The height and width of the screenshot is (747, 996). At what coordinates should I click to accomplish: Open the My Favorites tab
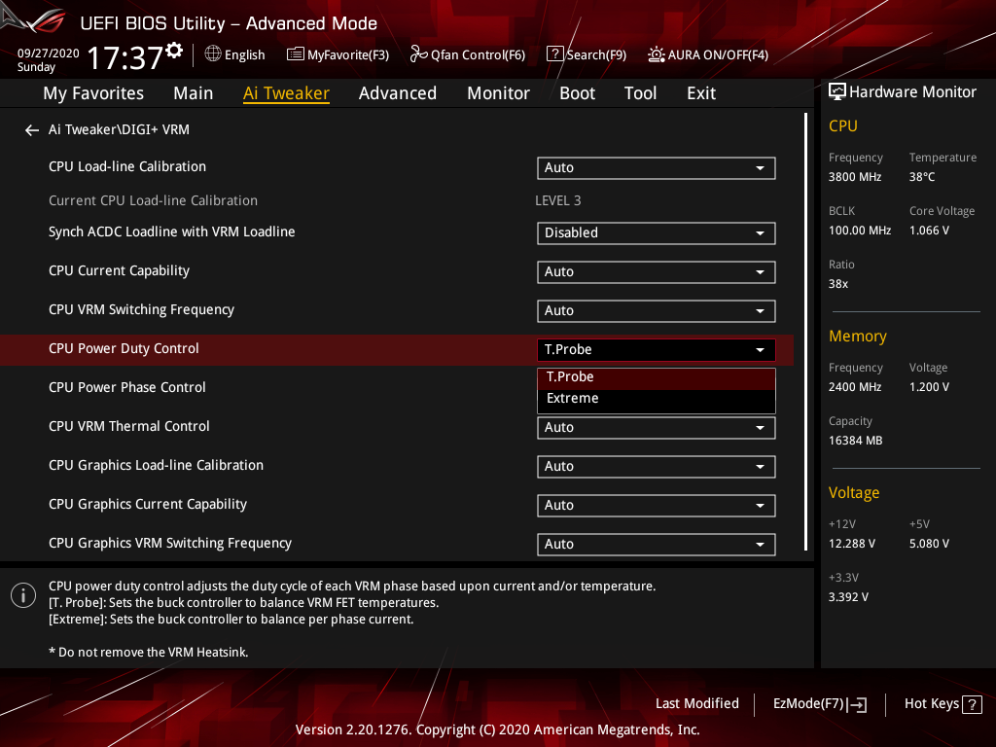(93, 93)
